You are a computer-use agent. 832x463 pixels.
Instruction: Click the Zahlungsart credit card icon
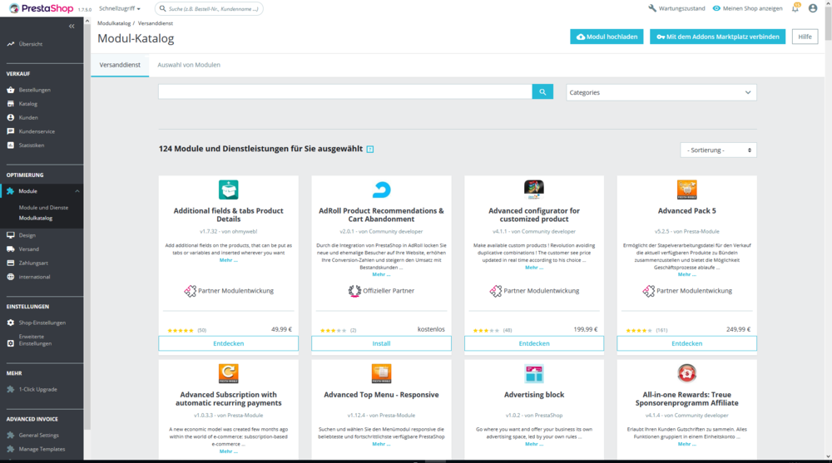tap(11, 263)
